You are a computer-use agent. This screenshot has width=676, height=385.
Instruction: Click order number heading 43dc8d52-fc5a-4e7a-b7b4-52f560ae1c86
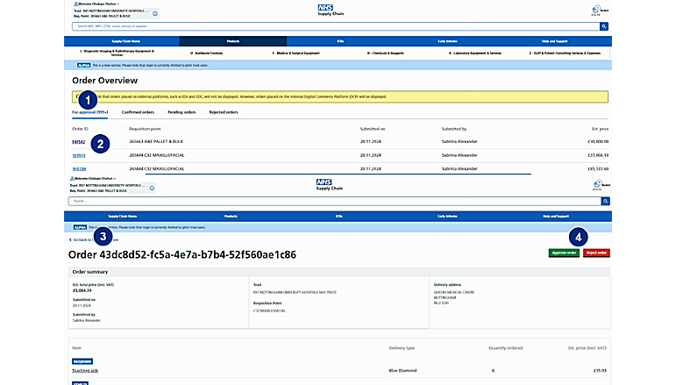pos(182,255)
